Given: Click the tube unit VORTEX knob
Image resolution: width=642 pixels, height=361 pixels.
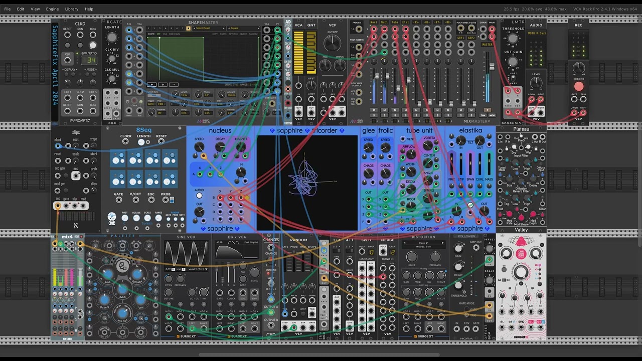Looking at the screenshot, I should pos(428,146).
